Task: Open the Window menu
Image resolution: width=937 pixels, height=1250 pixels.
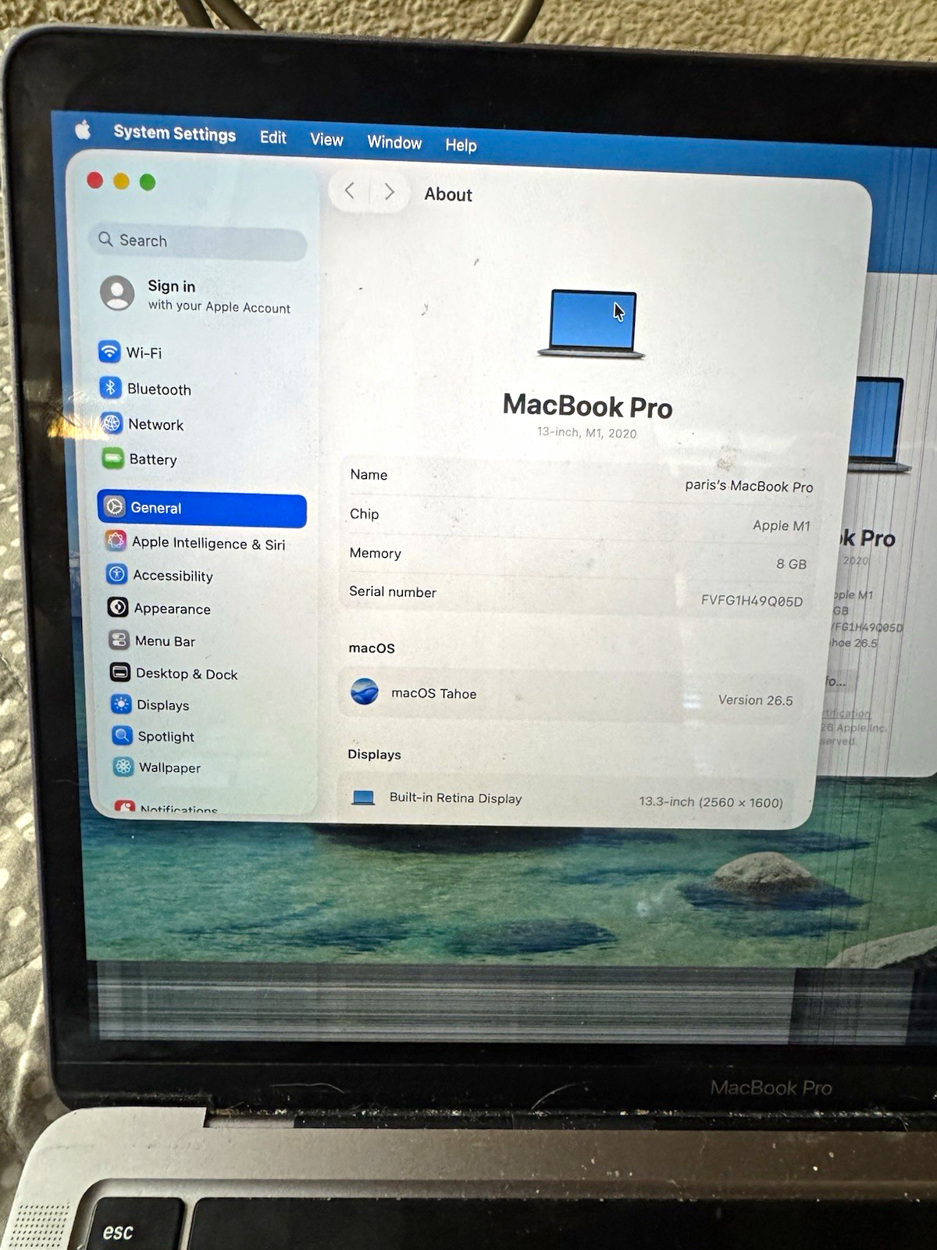Action: pos(394,142)
